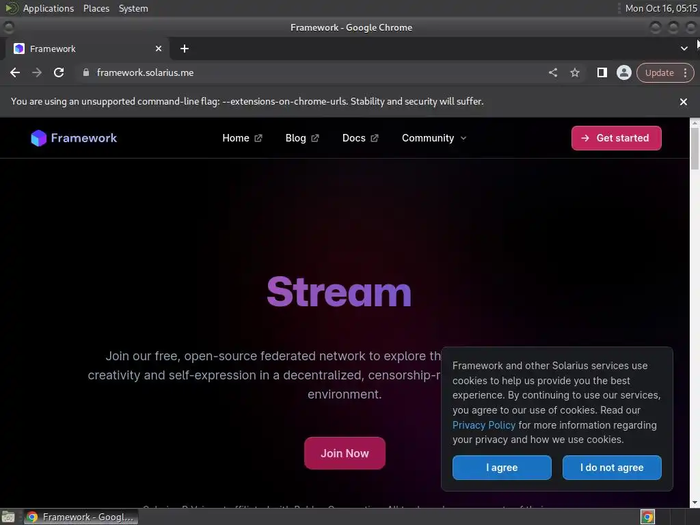Click the page vertical scrollbar thumb
Viewport: 700px width, 525px height.
(x=695, y=148)
